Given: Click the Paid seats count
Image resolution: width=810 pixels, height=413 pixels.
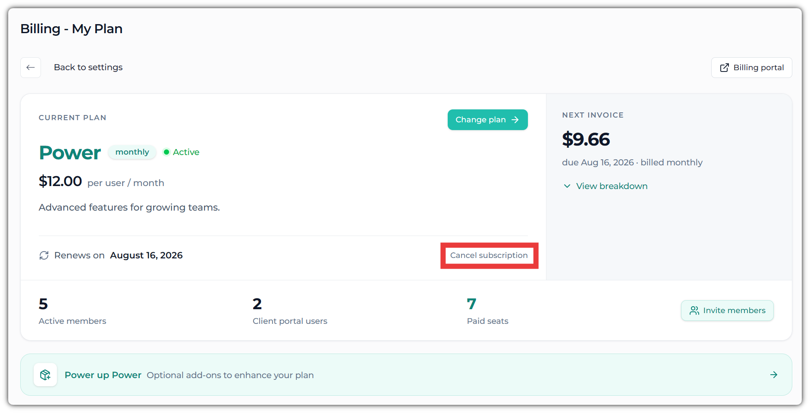Looking at the screenshot, I should [471, 304].
